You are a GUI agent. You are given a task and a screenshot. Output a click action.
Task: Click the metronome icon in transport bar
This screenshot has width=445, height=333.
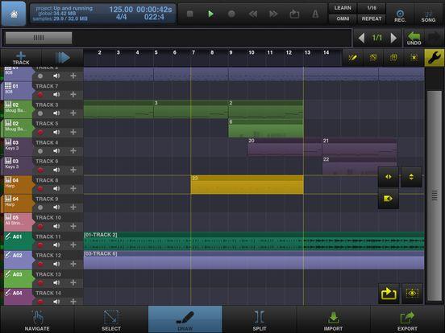pyautogui.click(x=315, y=14)
